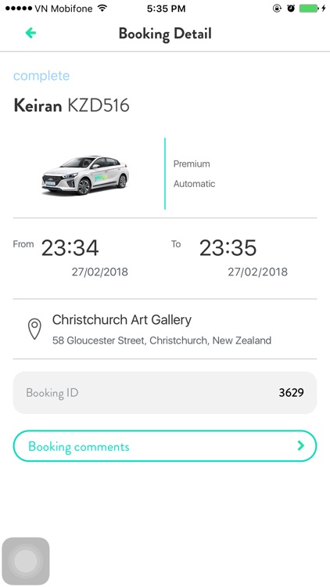Tap the To time 23:35
Image resolution: width=330 pixels, height=587 pixels.
pyautogui.click(x=228, y=248)
